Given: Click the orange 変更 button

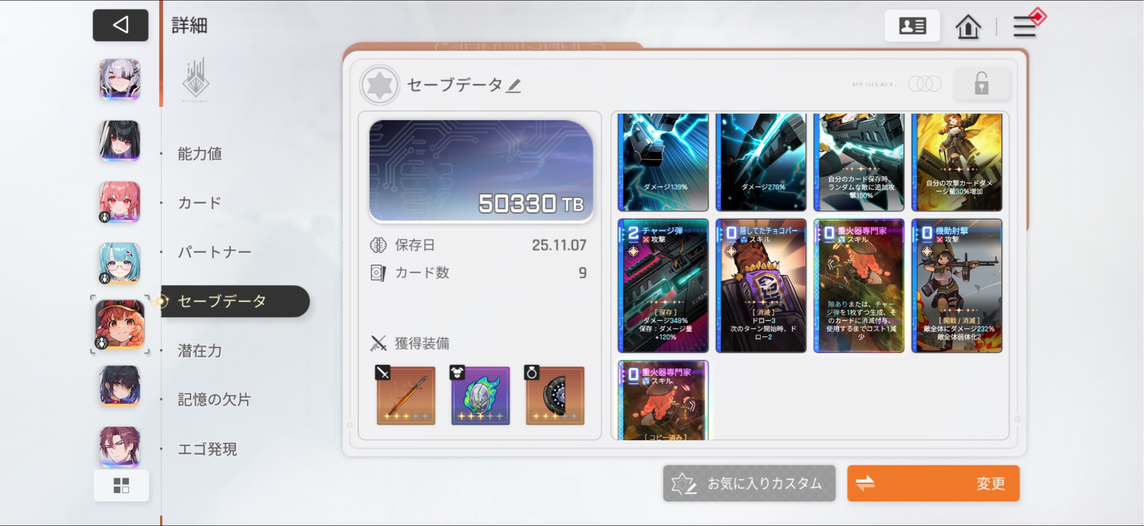Looking at the screenshot, I should click(x=933, y=483).
